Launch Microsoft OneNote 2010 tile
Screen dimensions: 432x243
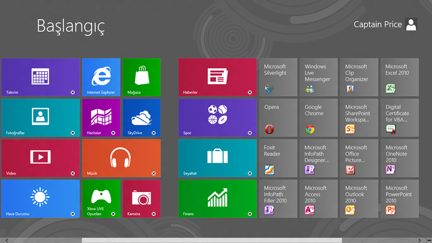tap(400, 158)
